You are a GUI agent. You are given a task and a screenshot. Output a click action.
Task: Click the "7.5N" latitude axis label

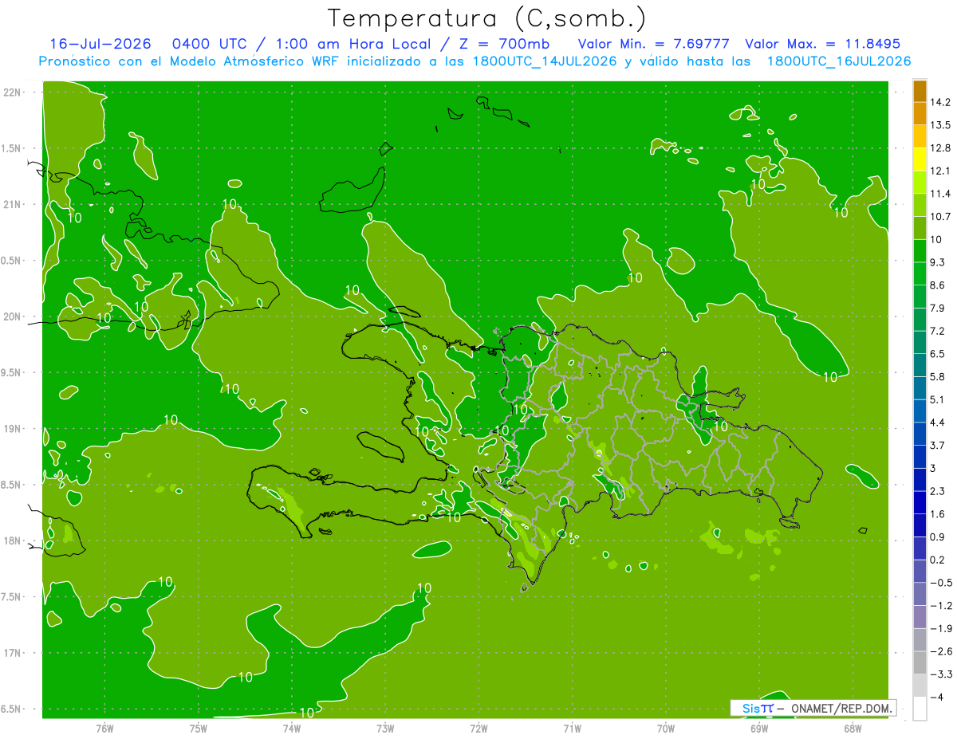pos(11,596)
